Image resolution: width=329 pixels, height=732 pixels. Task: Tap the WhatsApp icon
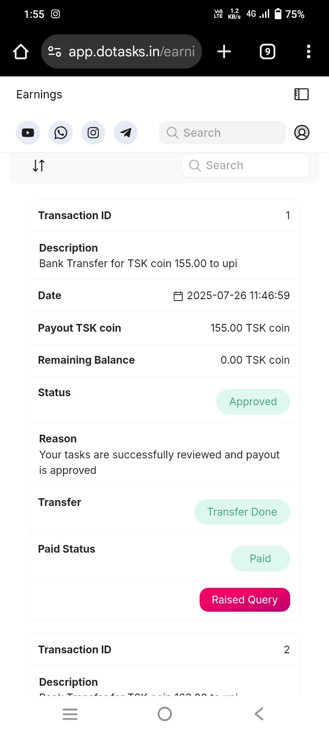point(60,133)
